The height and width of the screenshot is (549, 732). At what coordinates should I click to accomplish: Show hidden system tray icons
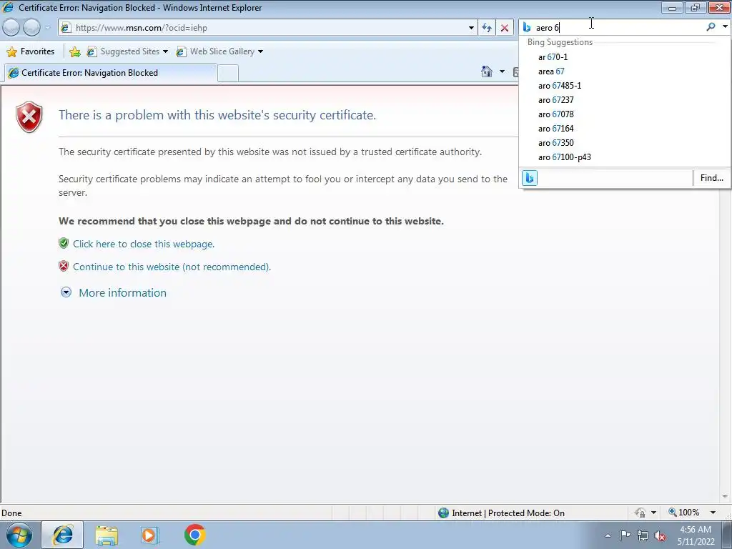pos(608,535)
